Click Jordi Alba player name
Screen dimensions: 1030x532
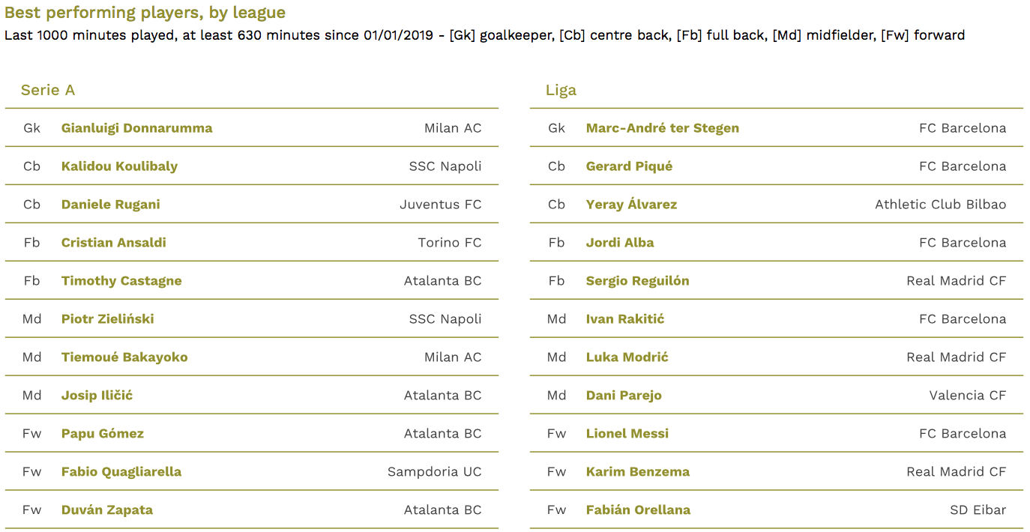(x=620, y=243)
